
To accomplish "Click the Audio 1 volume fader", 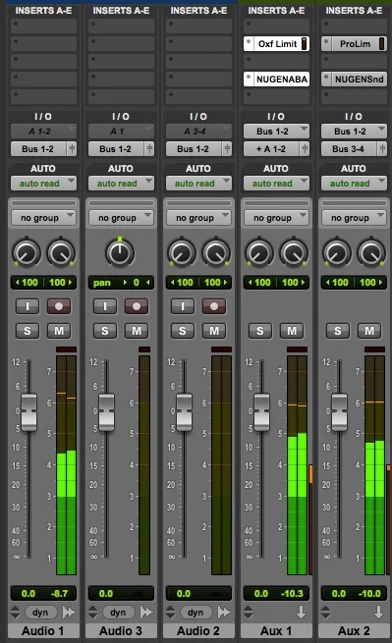I will (x=28, y=411).
